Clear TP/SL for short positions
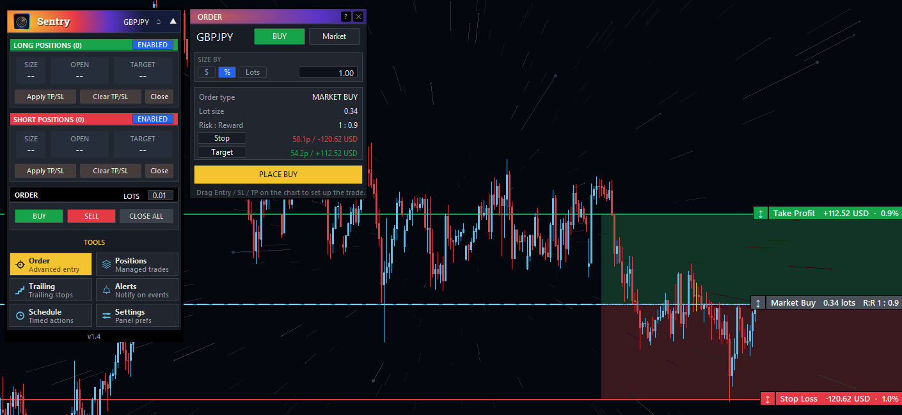The height and width of the screenshot is (415, 902). (x=111, y=171)
